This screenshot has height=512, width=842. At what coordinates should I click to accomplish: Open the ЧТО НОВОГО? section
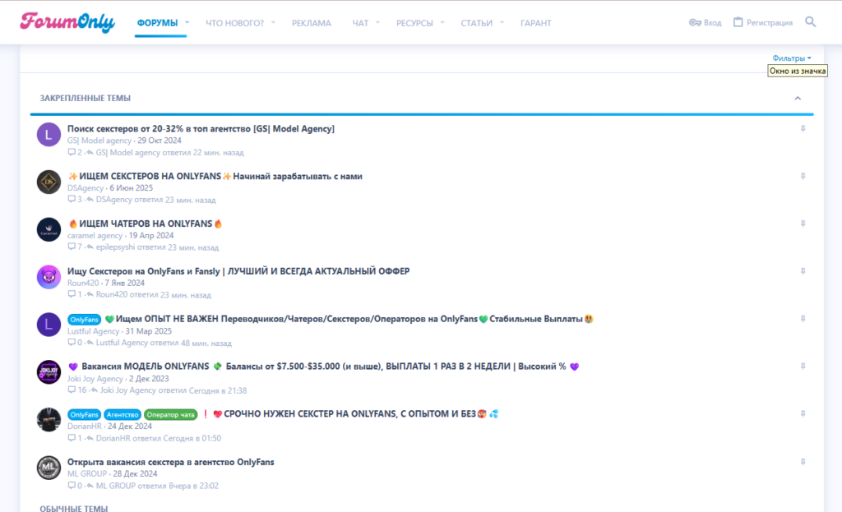click(234, 23)
